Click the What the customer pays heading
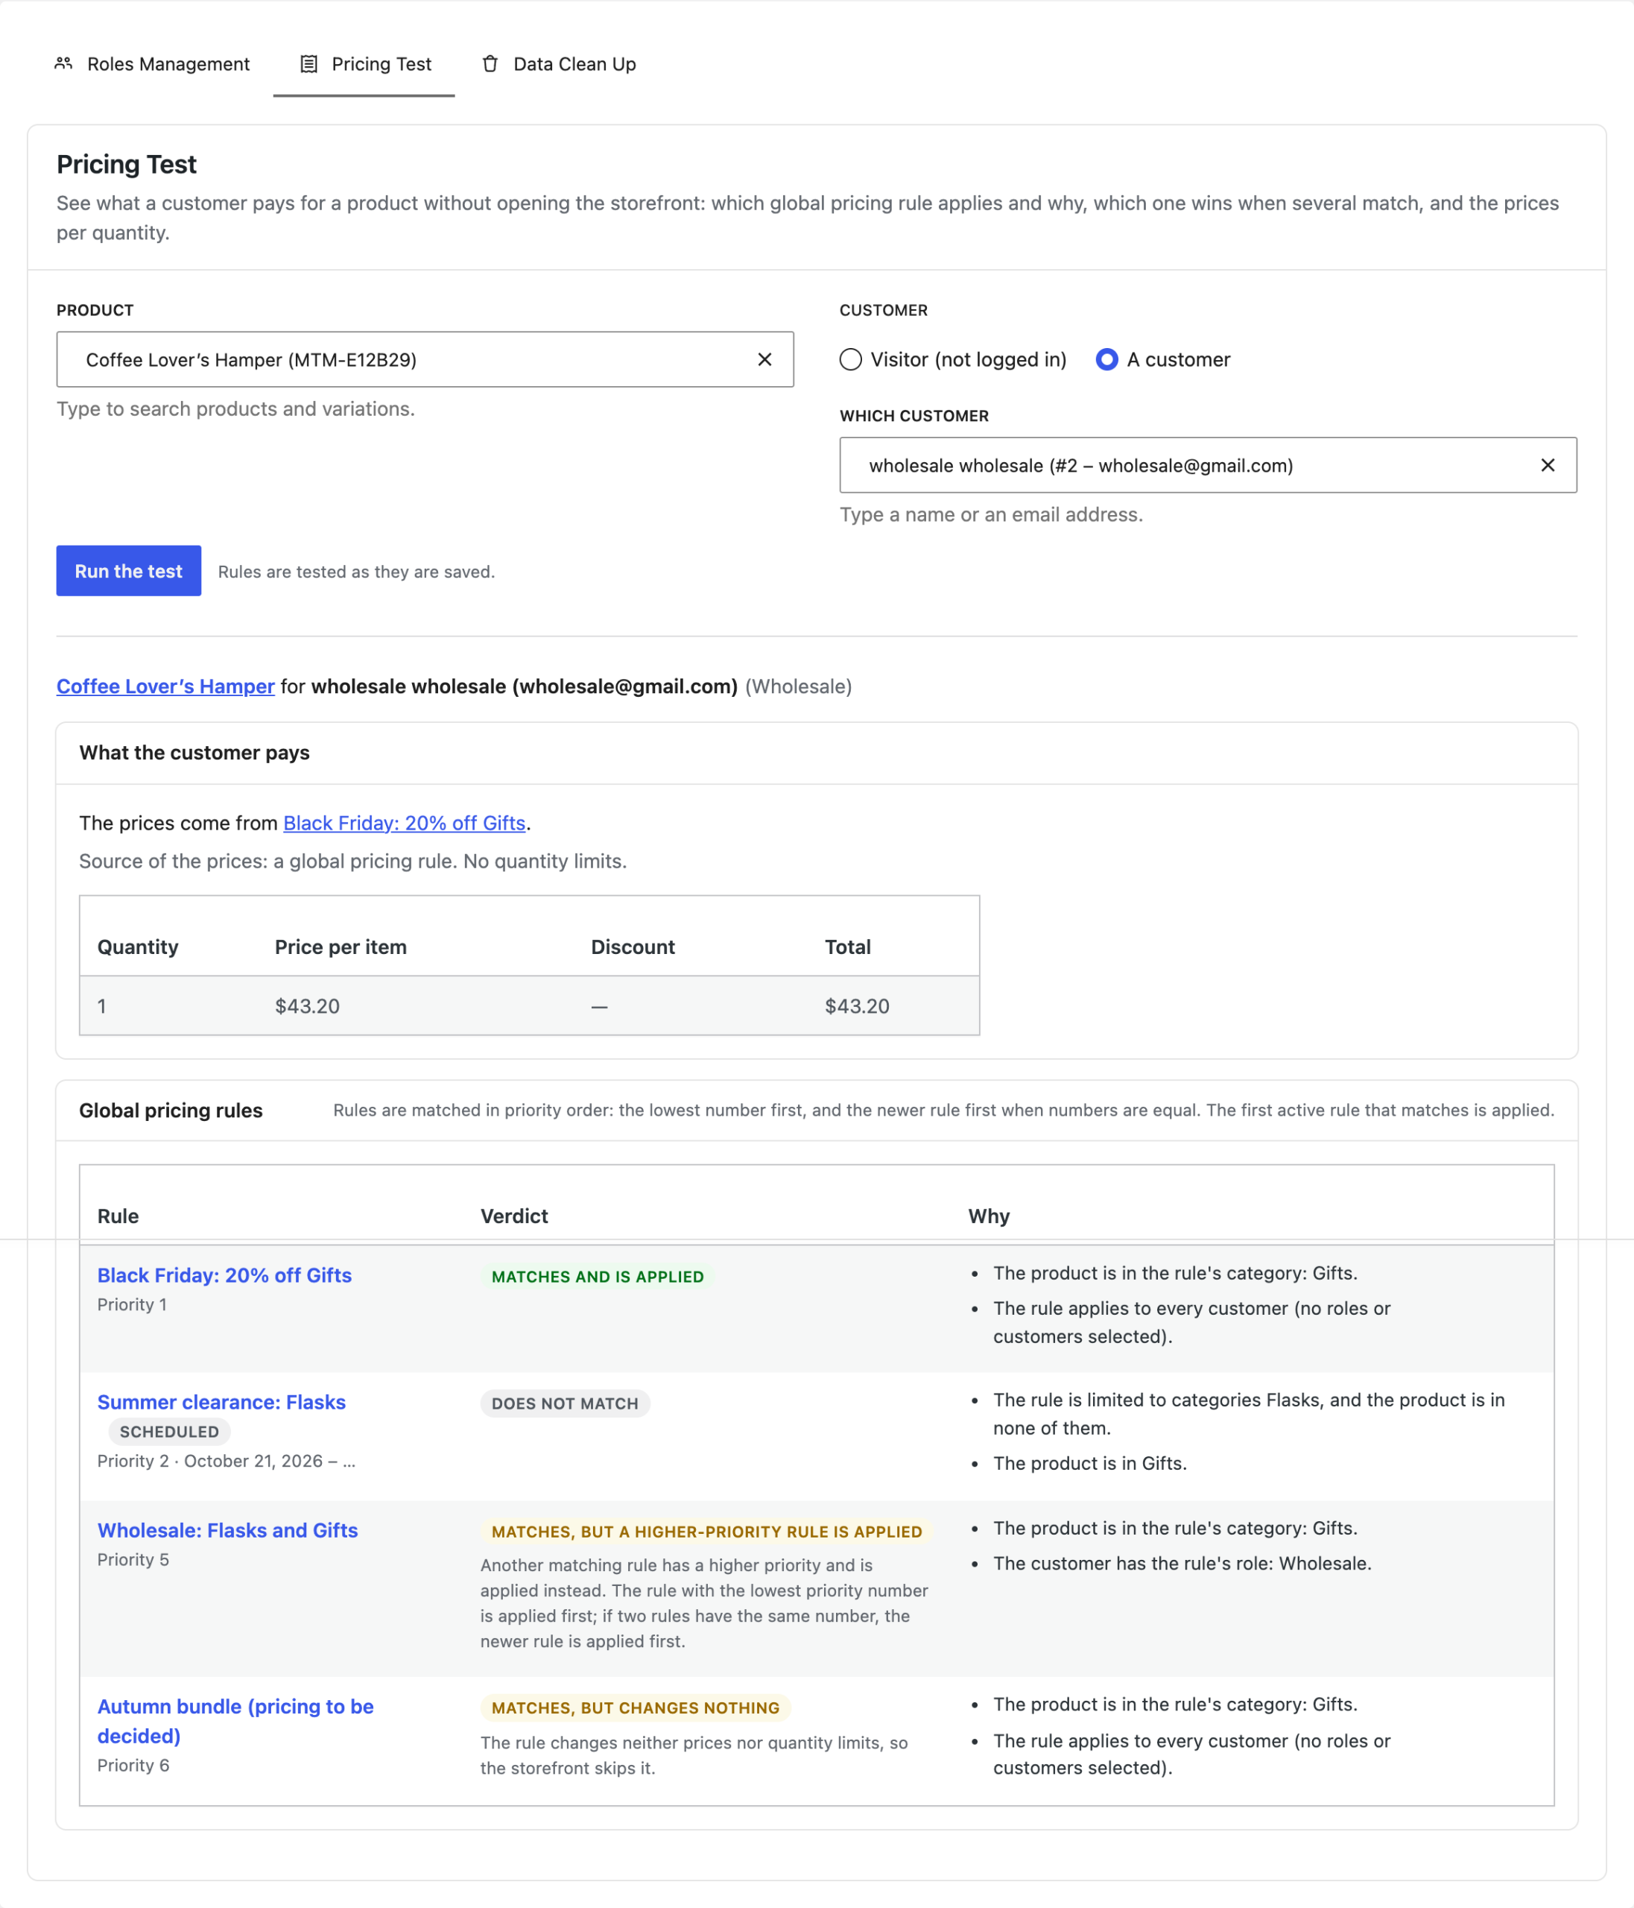Screen dimensions: 1634x1908 [194, 752]
